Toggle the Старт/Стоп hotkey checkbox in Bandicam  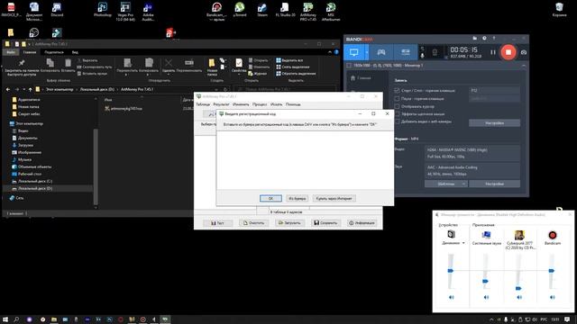(x=397, y=90)
